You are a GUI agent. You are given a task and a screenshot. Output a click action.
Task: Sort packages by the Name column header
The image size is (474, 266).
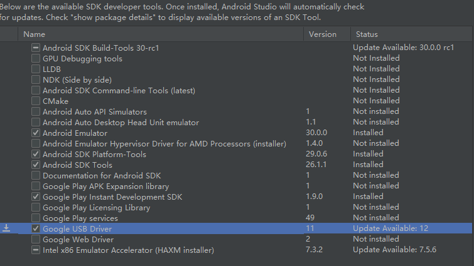pos(35,34)
